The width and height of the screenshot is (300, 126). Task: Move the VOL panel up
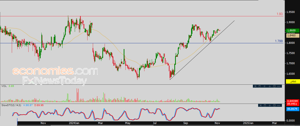click(x=264, y=86)
